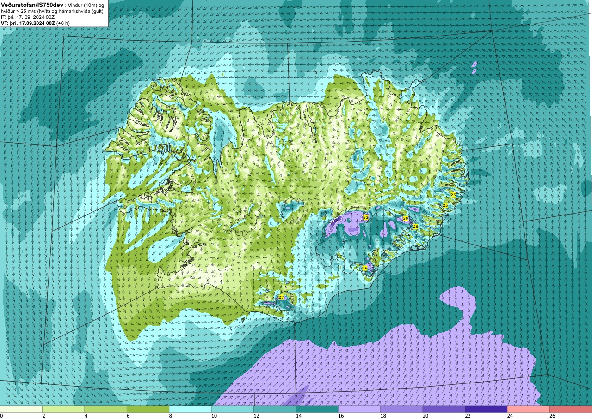The image size is (592, 419).
Task: Pick the 22–24 m/s dark indigo legend swatch
Action: (x=486, y=409)
